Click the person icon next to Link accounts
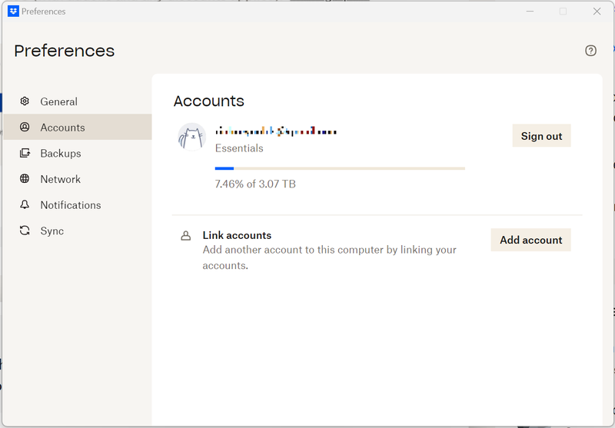 pyautogui.click(x=185, y=236)
